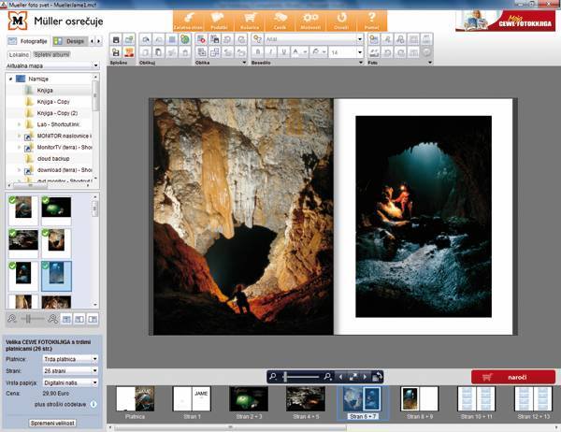
Task: Click the first icon in Foto group
Action: [373, 39]
